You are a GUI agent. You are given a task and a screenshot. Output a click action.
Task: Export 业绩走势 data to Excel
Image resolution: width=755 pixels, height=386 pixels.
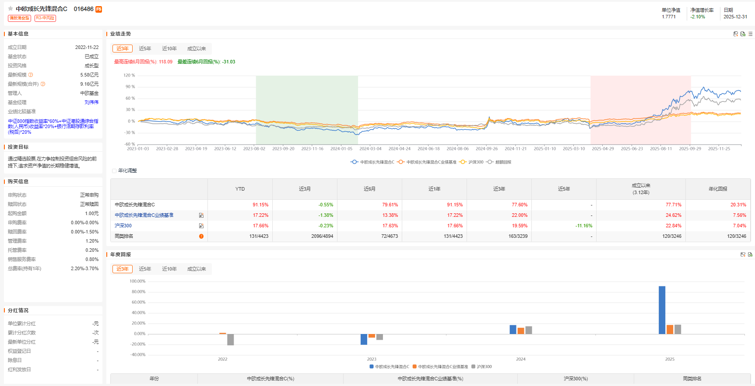[743, 34]
